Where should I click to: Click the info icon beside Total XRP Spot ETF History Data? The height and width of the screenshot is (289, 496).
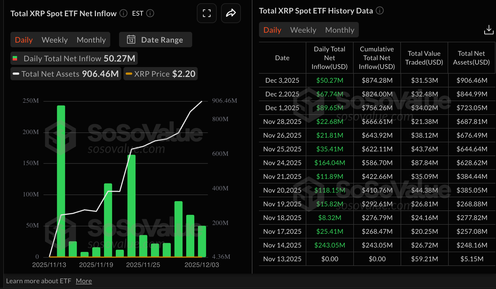coord(380,11)
